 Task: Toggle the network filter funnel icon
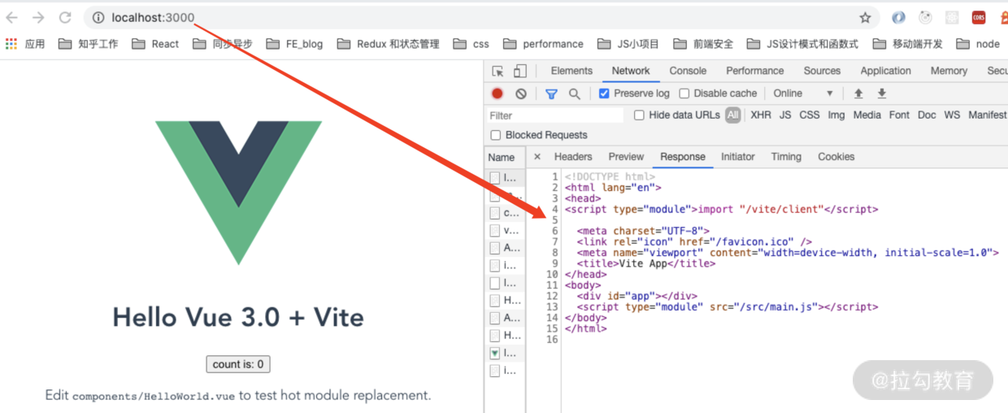point(551,93)
